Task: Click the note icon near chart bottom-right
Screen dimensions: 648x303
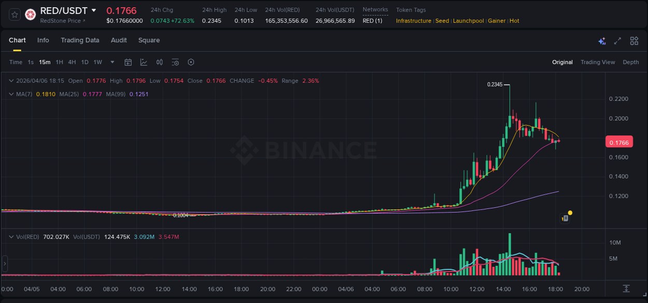Action: pyautogui.click(x=565, y=219)
